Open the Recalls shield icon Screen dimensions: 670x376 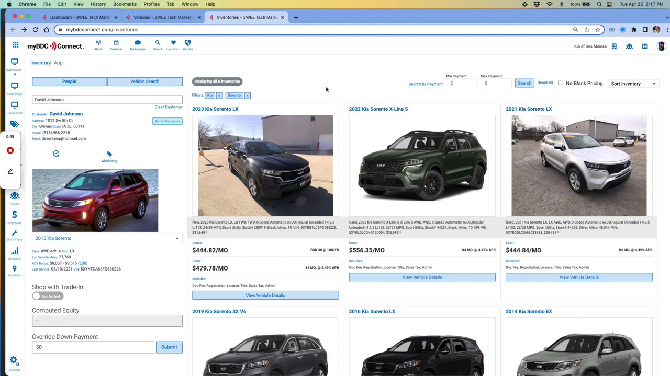pyautogui.click(x=188, y=45)
